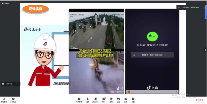Viewport: 207px width, 104px height.
Task: Open the 回应 reactions menu
Action: click(118, 100)
